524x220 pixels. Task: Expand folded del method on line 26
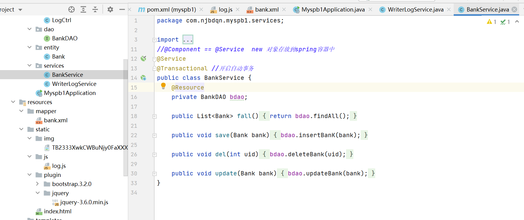pos(155,154)
